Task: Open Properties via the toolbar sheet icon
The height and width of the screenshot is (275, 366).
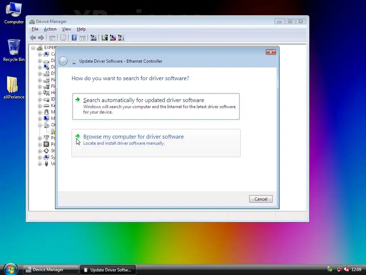Action: [x=63, y=38]
